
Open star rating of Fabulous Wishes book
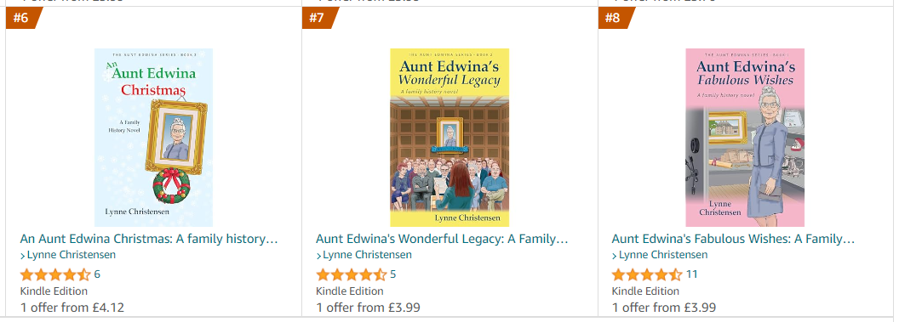[x=647, y=274]
